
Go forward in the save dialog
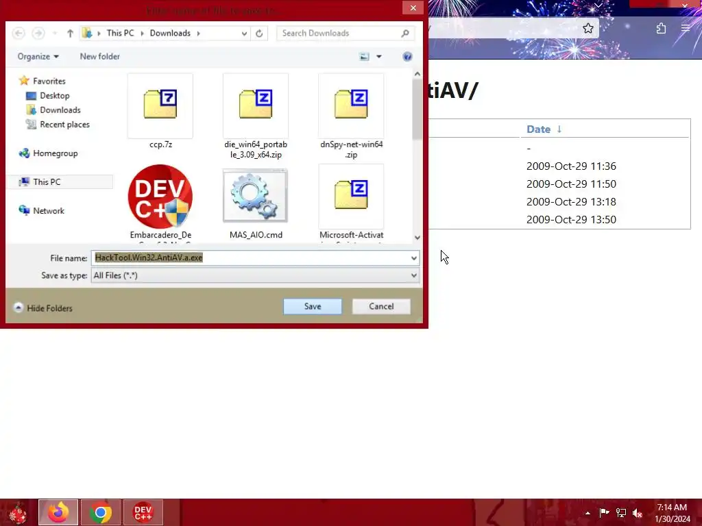(x=38, y=33)
